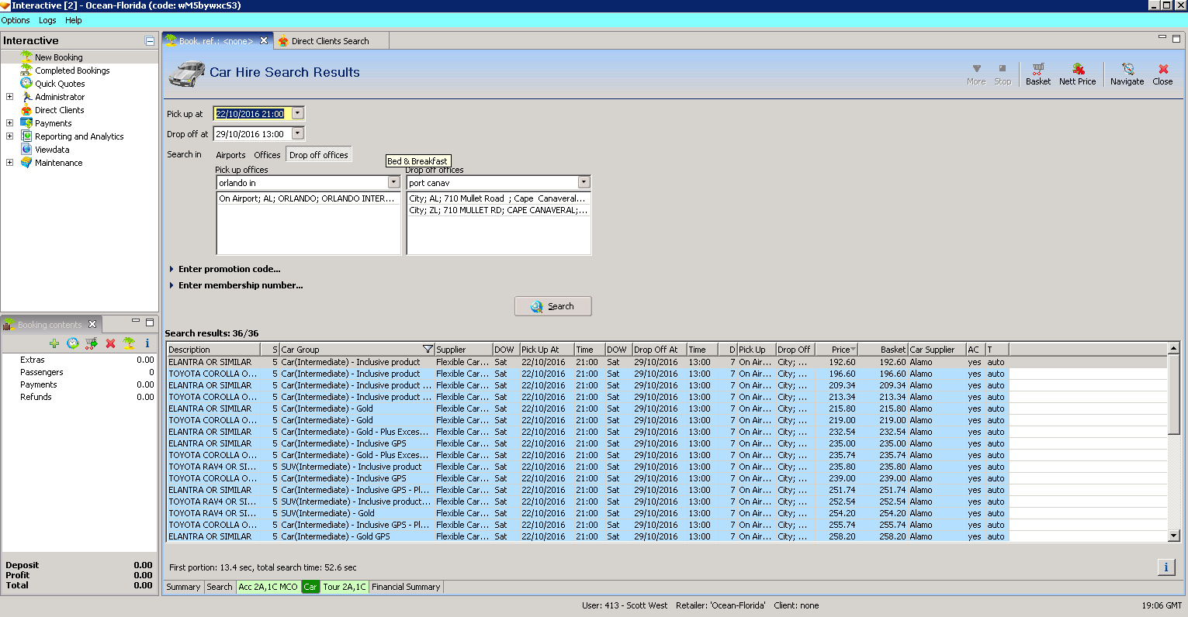Click the search results vertical scrollbar down arrow
The height and width of the screenshot is (617, 1188).
tap(1173, 536)
